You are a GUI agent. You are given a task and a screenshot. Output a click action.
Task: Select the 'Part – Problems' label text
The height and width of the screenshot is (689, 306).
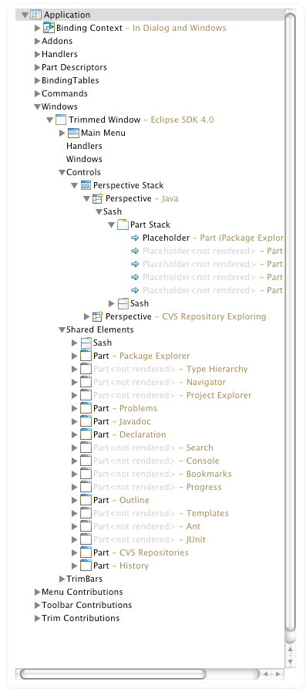click(x=125, y=408)
